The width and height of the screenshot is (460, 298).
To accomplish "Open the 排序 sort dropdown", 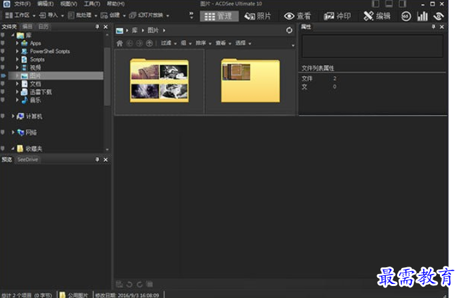I will click(203, 43).
